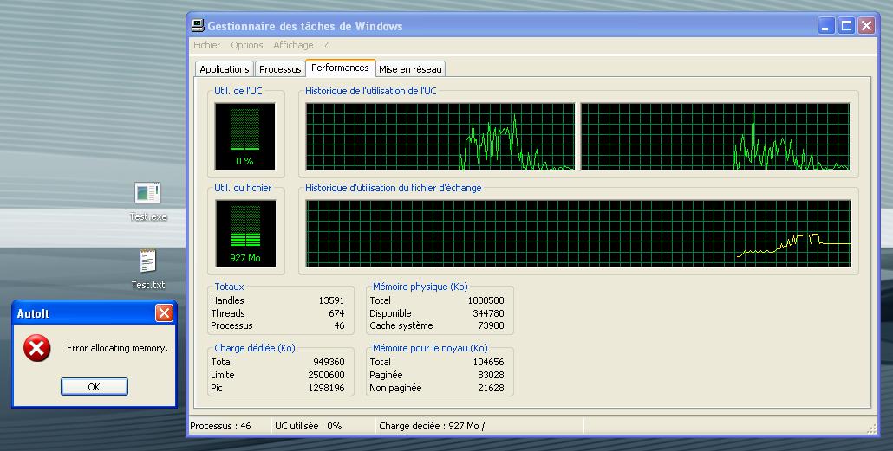Switch to the Applications tab

pos(225,68)
